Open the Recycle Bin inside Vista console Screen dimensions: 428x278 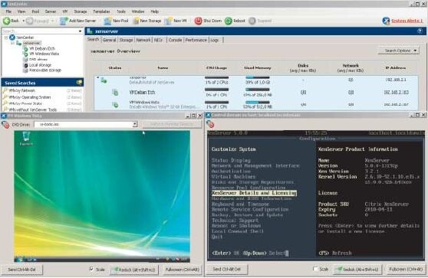click(26, 138)
